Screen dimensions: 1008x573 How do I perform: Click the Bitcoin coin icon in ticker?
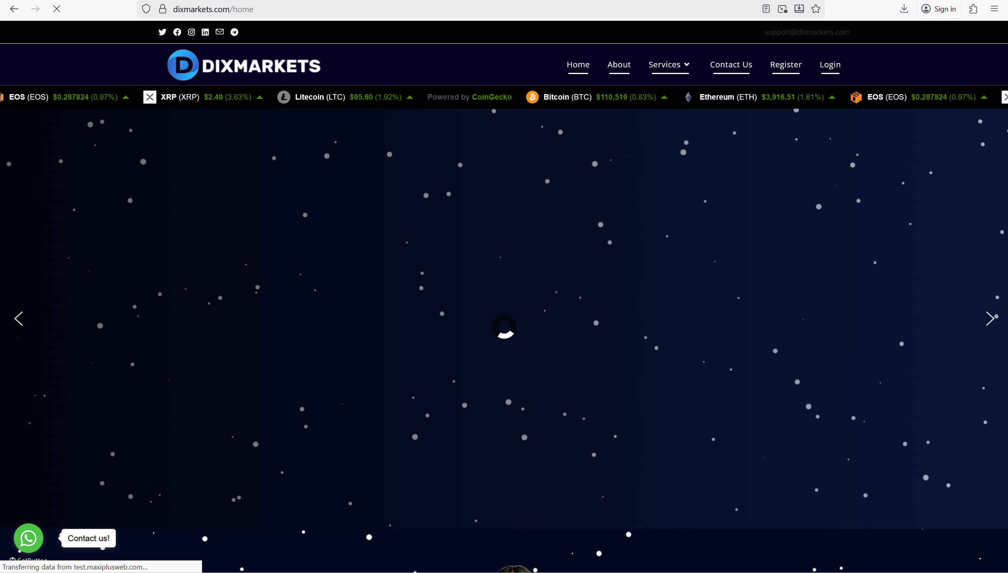532,97
